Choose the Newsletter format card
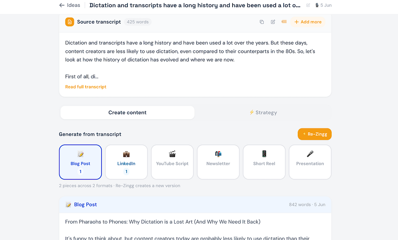398x240 pixels. coord(218,162)
